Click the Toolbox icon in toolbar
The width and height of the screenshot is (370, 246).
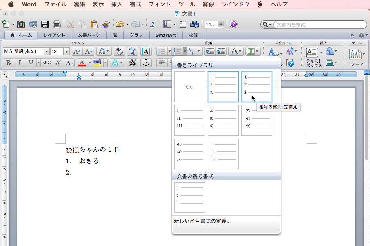click(183, 24)
